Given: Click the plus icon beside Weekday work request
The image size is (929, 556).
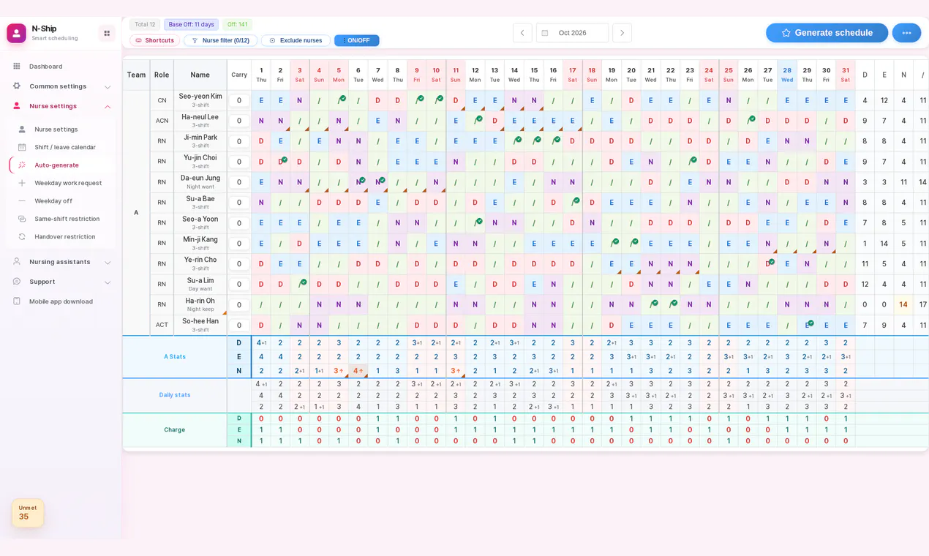Looking at the screenshot, I should 22,183.
